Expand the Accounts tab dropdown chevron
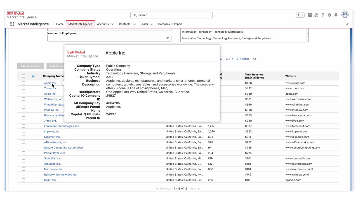The height and width of the screenshot is (201, 358). 113,24
